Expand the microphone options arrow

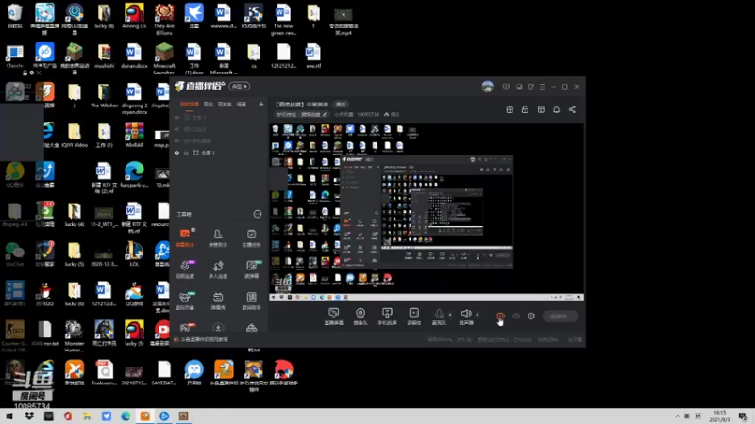pyautogui.click(x=450, y=315)
